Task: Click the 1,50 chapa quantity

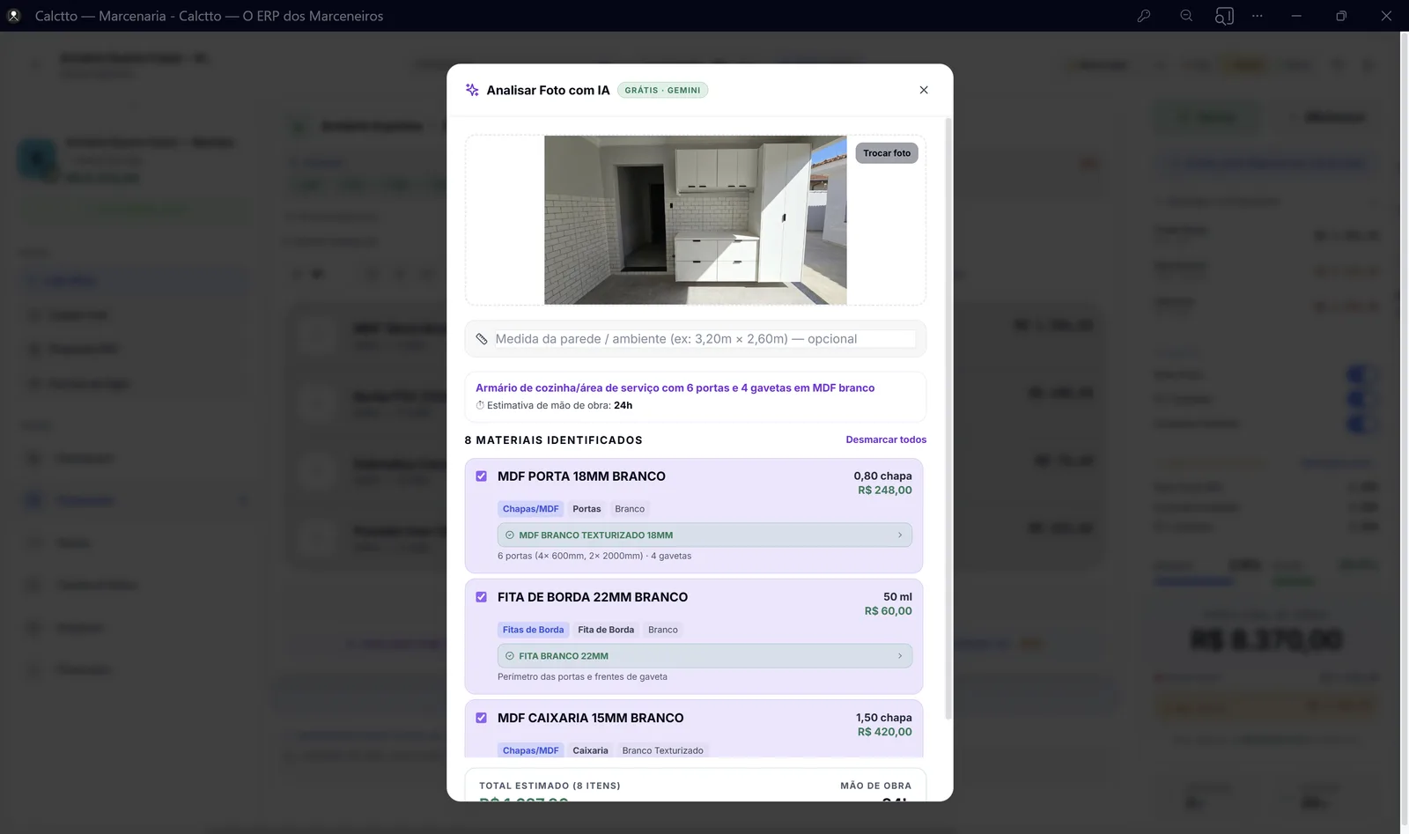Action: (x=883, y=718)
